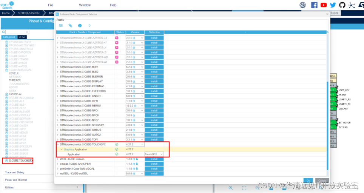The width and height of the screenshot is (364, 193).
Task: Select THREADX in the categories list
Action: click(15, 80)
